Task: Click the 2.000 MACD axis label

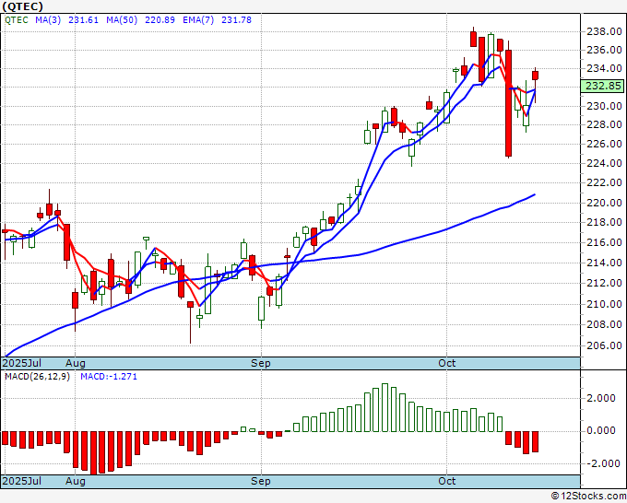Action: coord(601,398)
